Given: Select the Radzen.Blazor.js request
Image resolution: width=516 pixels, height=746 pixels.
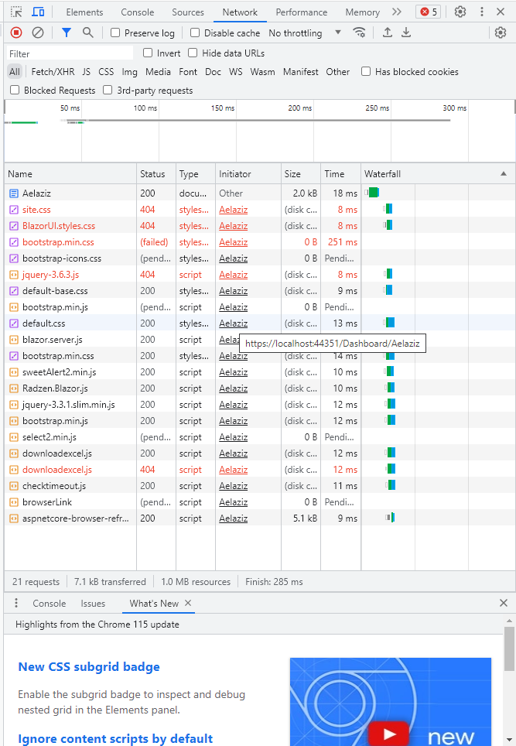Looking at the screenshot, I should (x=260, y=388).
